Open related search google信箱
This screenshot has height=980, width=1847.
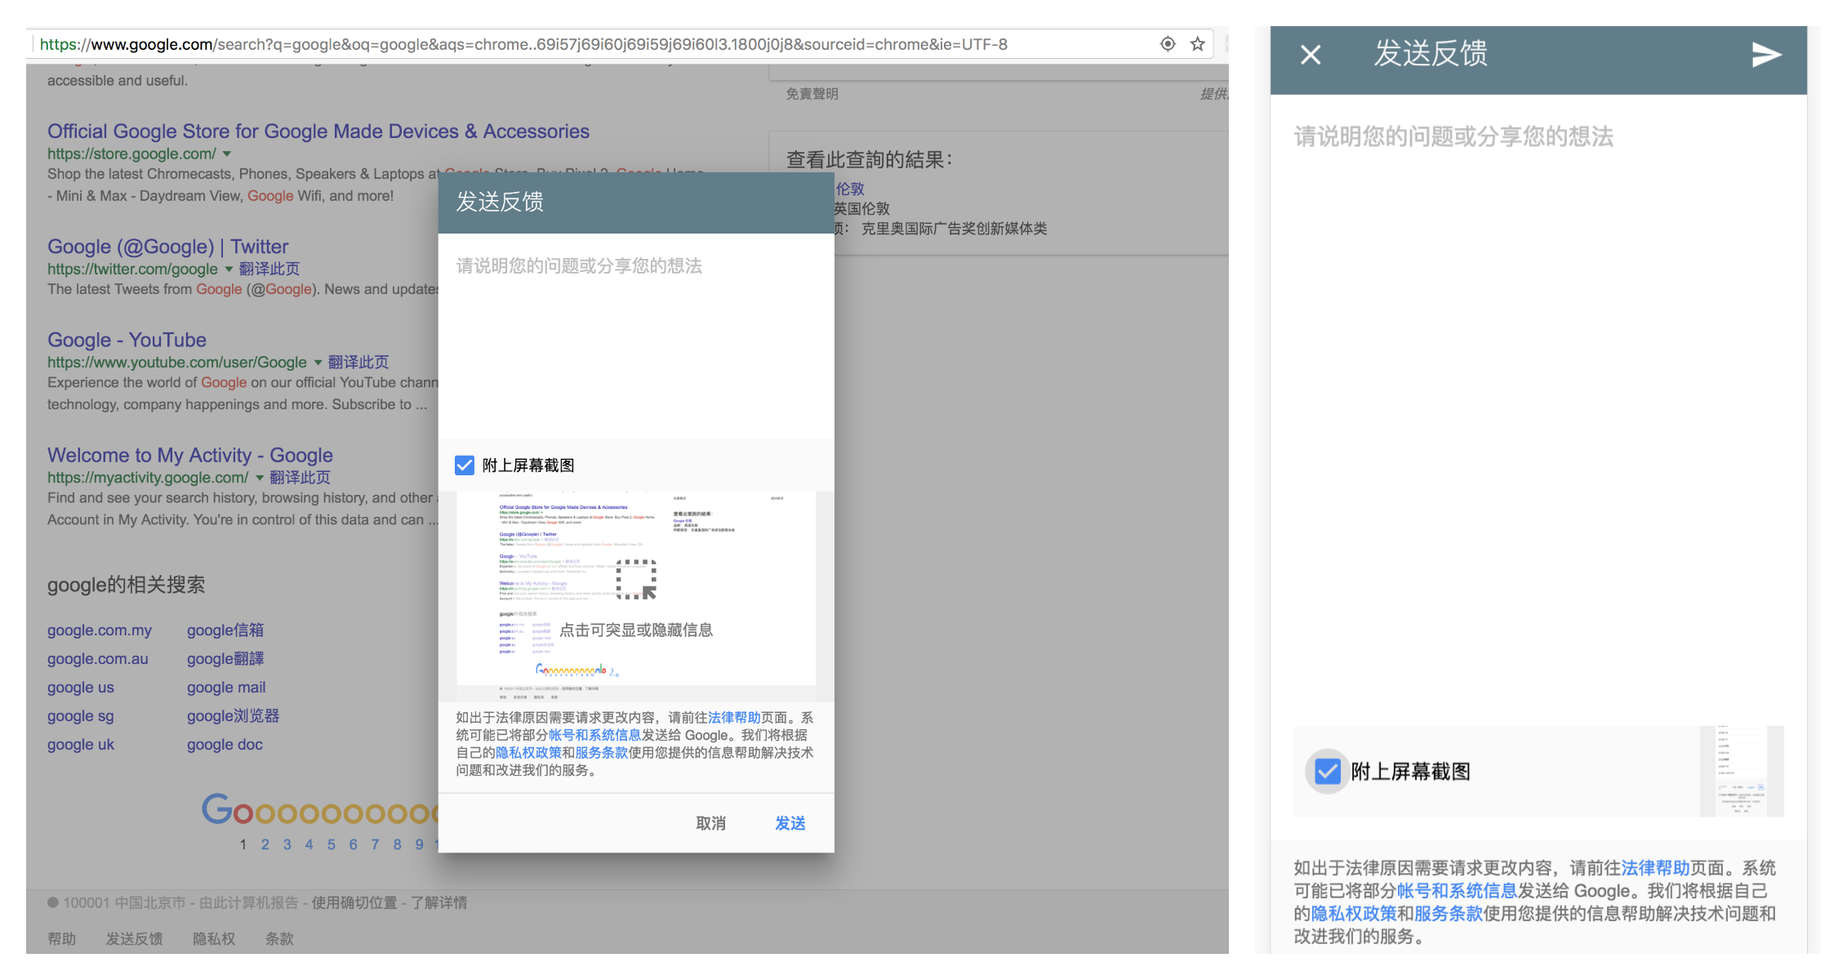[225, 630]
